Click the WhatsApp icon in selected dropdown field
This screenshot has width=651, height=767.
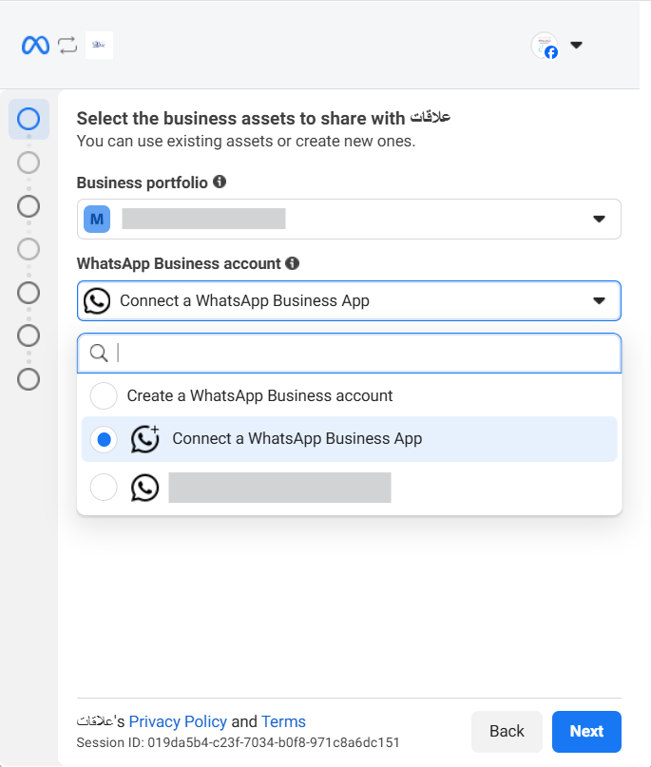[x=97, y=300]
